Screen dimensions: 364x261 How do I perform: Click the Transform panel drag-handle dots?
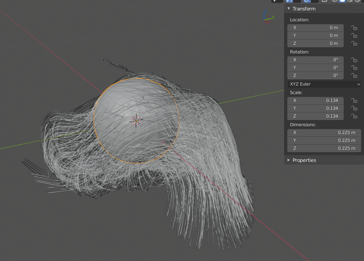(359, 9)
